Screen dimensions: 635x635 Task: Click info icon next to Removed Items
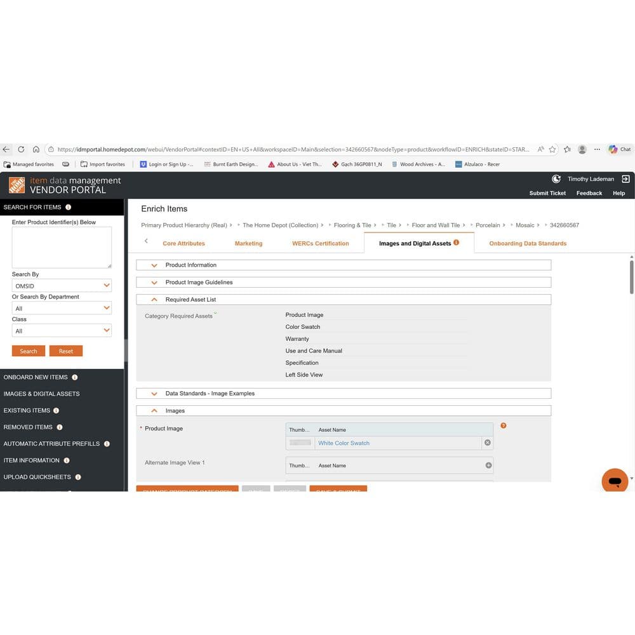60,427
